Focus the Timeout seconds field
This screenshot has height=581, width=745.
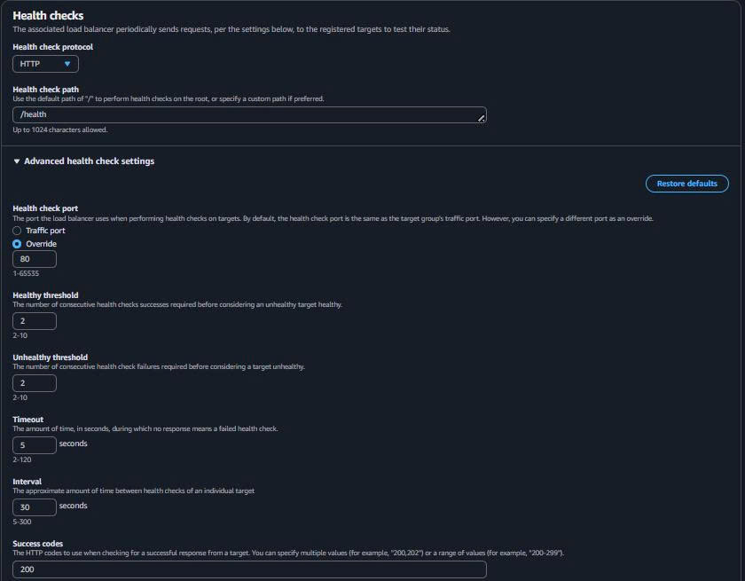click(x=35, y=445)
